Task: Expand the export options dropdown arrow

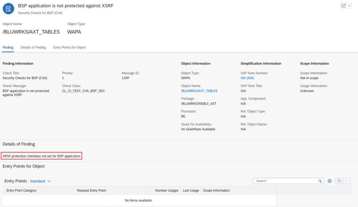Action: [347, 181]
